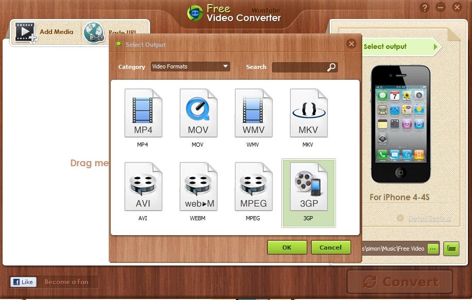This screenshot has height=300, width=472.
Task: Click the Facebook Like button
Action: click(x=23, y=281)
